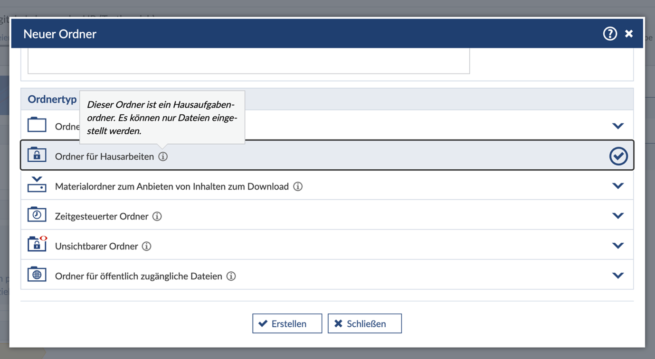Click info icon for öffentlich zugängliche Dateien
The image size is (655, 359).
231,276
